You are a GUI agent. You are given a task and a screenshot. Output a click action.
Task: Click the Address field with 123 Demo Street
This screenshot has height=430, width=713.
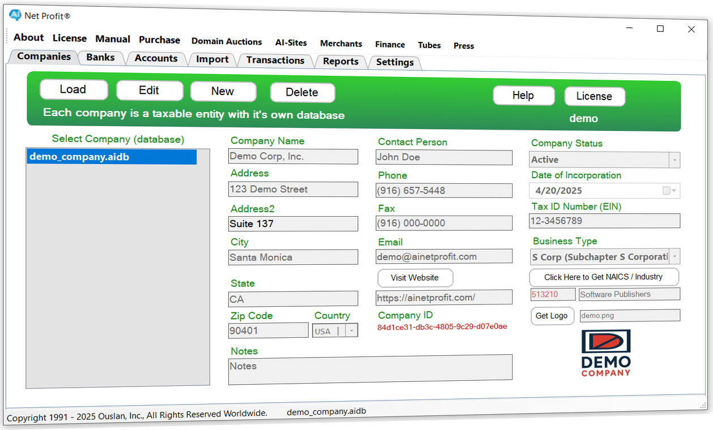tap(293, 189)
